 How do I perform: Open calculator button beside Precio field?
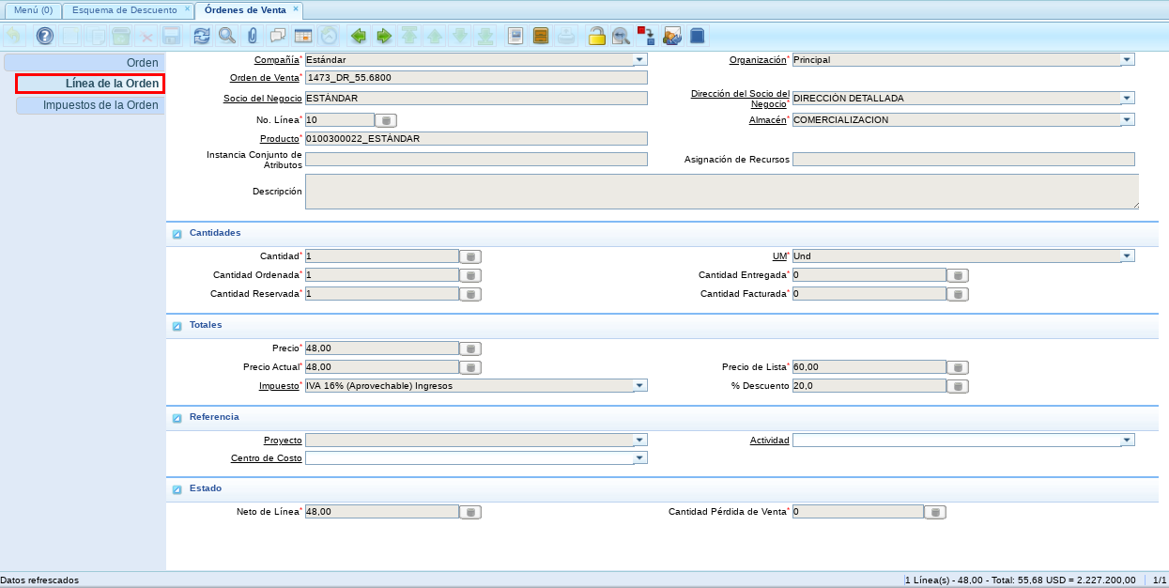[470, 348]
